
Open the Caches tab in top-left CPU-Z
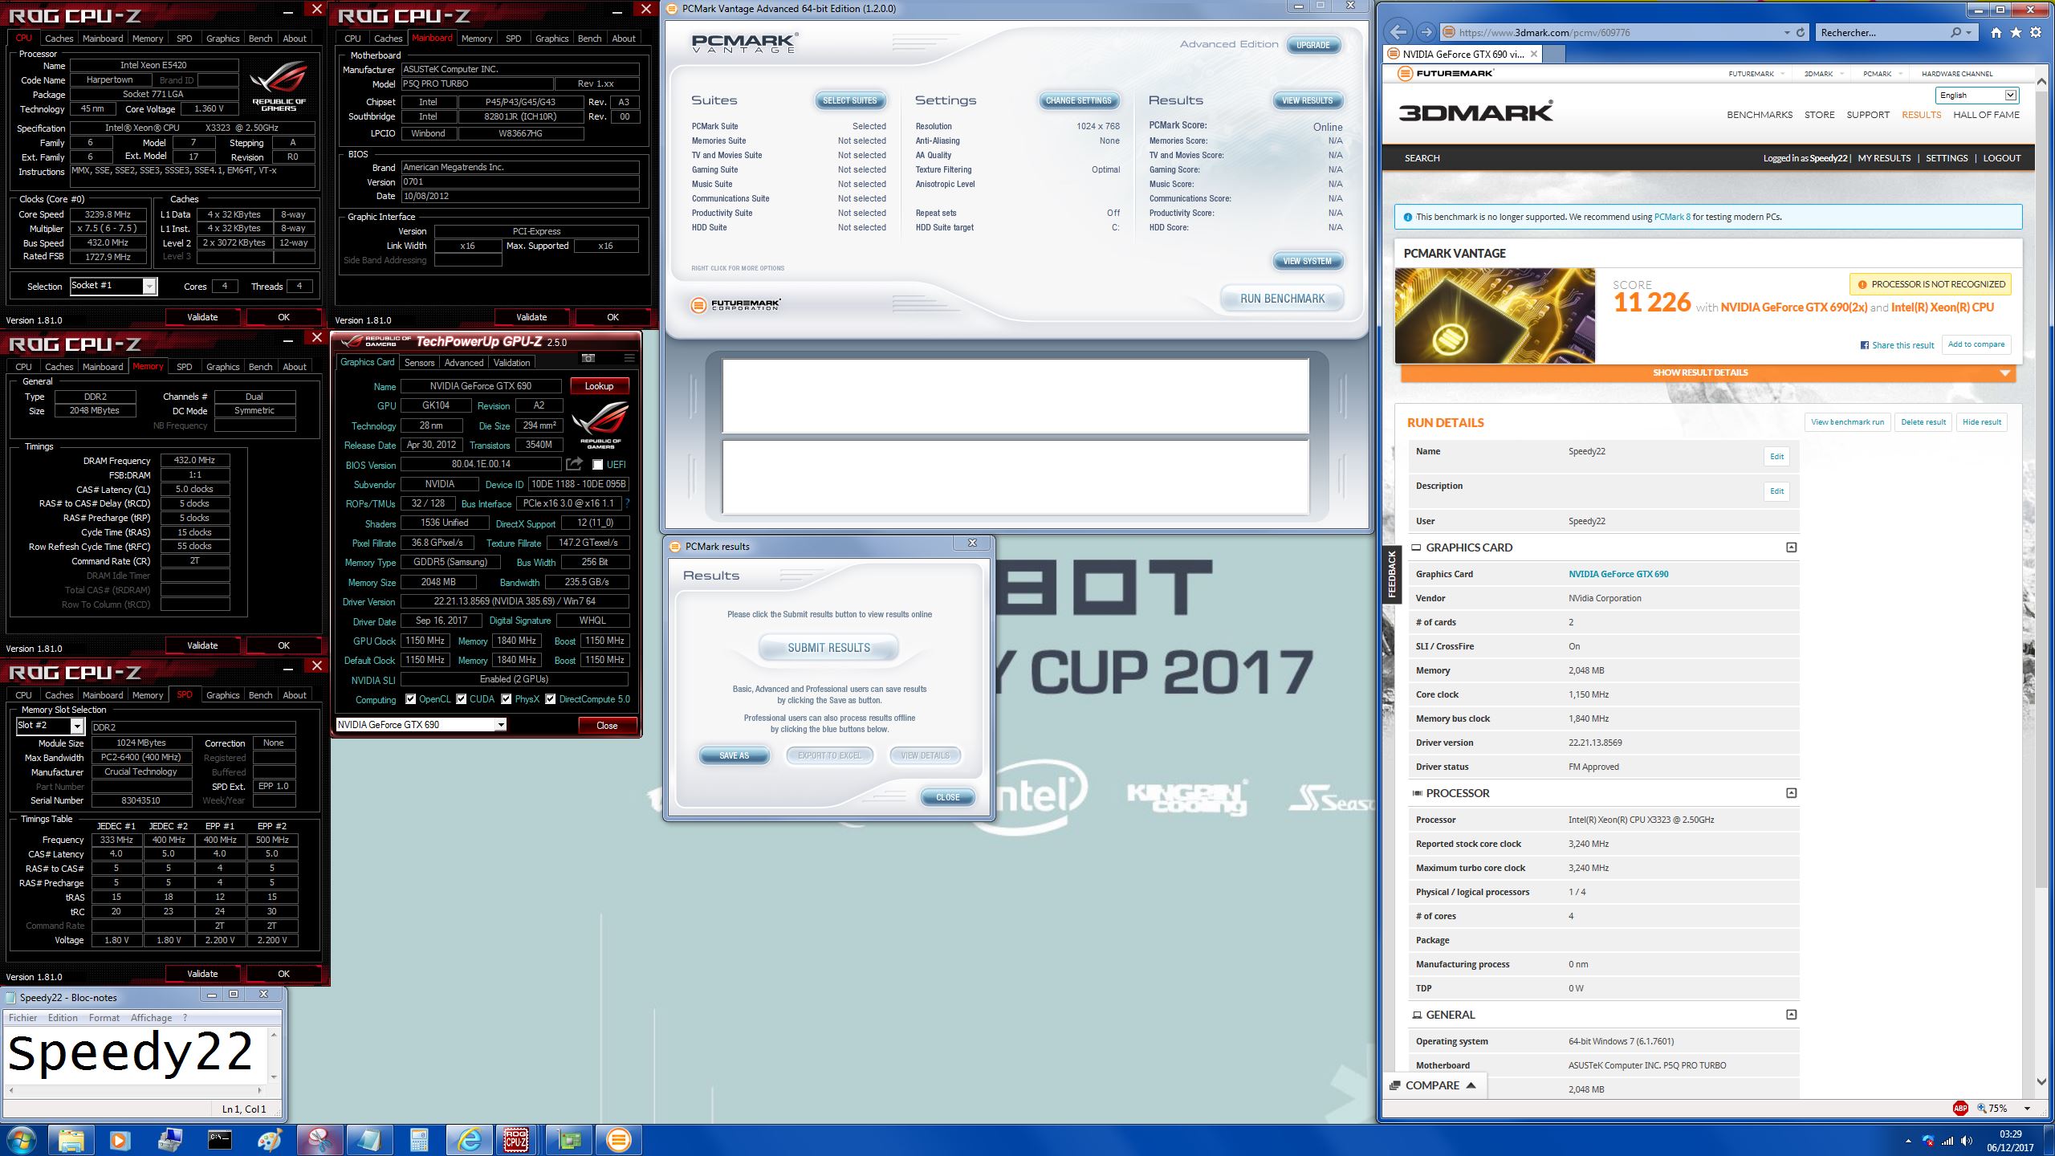point(59,39)
